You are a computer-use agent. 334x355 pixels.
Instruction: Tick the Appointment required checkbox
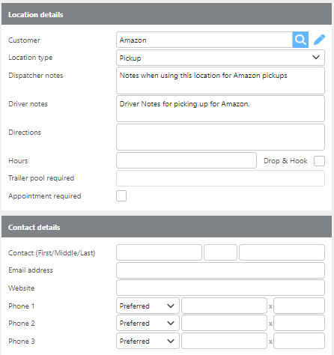tap(121, 195)
